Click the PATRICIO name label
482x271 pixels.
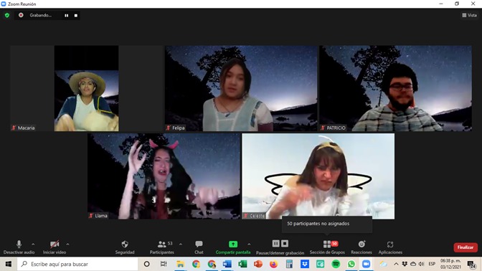[x=336, y=128]
